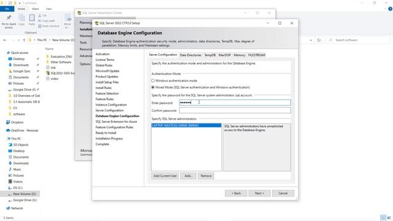393x221 pixels.
Task: Select the highlighted SQL Server administrator entry
Action: (x=186, y=125)
